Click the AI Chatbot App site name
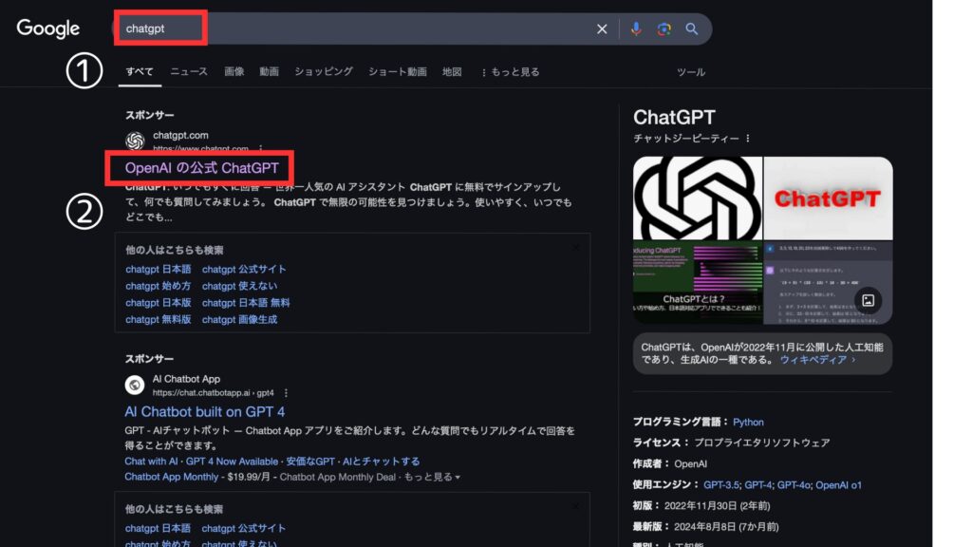 tap(186, 379)
